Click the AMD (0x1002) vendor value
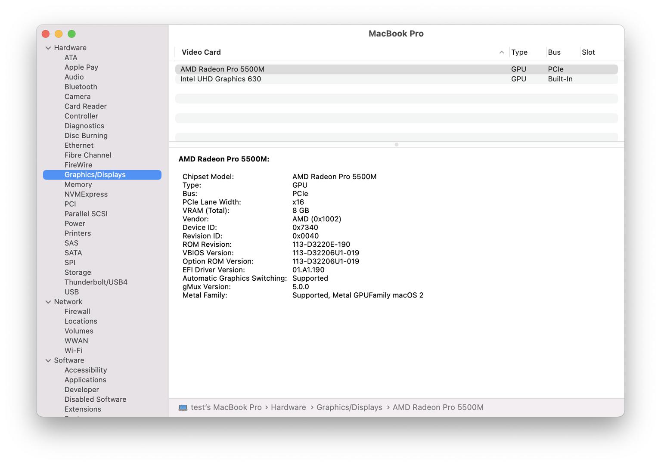661x465 pixels. [317, 219]
